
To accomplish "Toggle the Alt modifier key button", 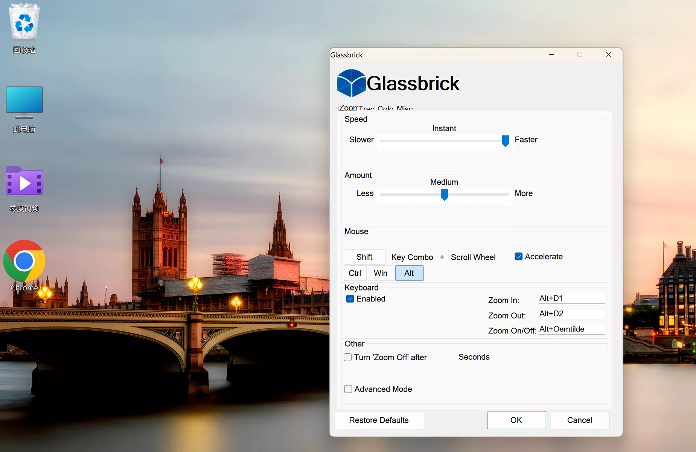I will 409,273.
